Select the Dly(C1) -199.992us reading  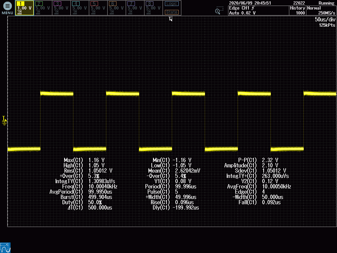176,208
